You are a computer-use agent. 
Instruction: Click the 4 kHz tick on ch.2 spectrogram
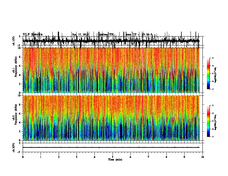coord(20,123)
